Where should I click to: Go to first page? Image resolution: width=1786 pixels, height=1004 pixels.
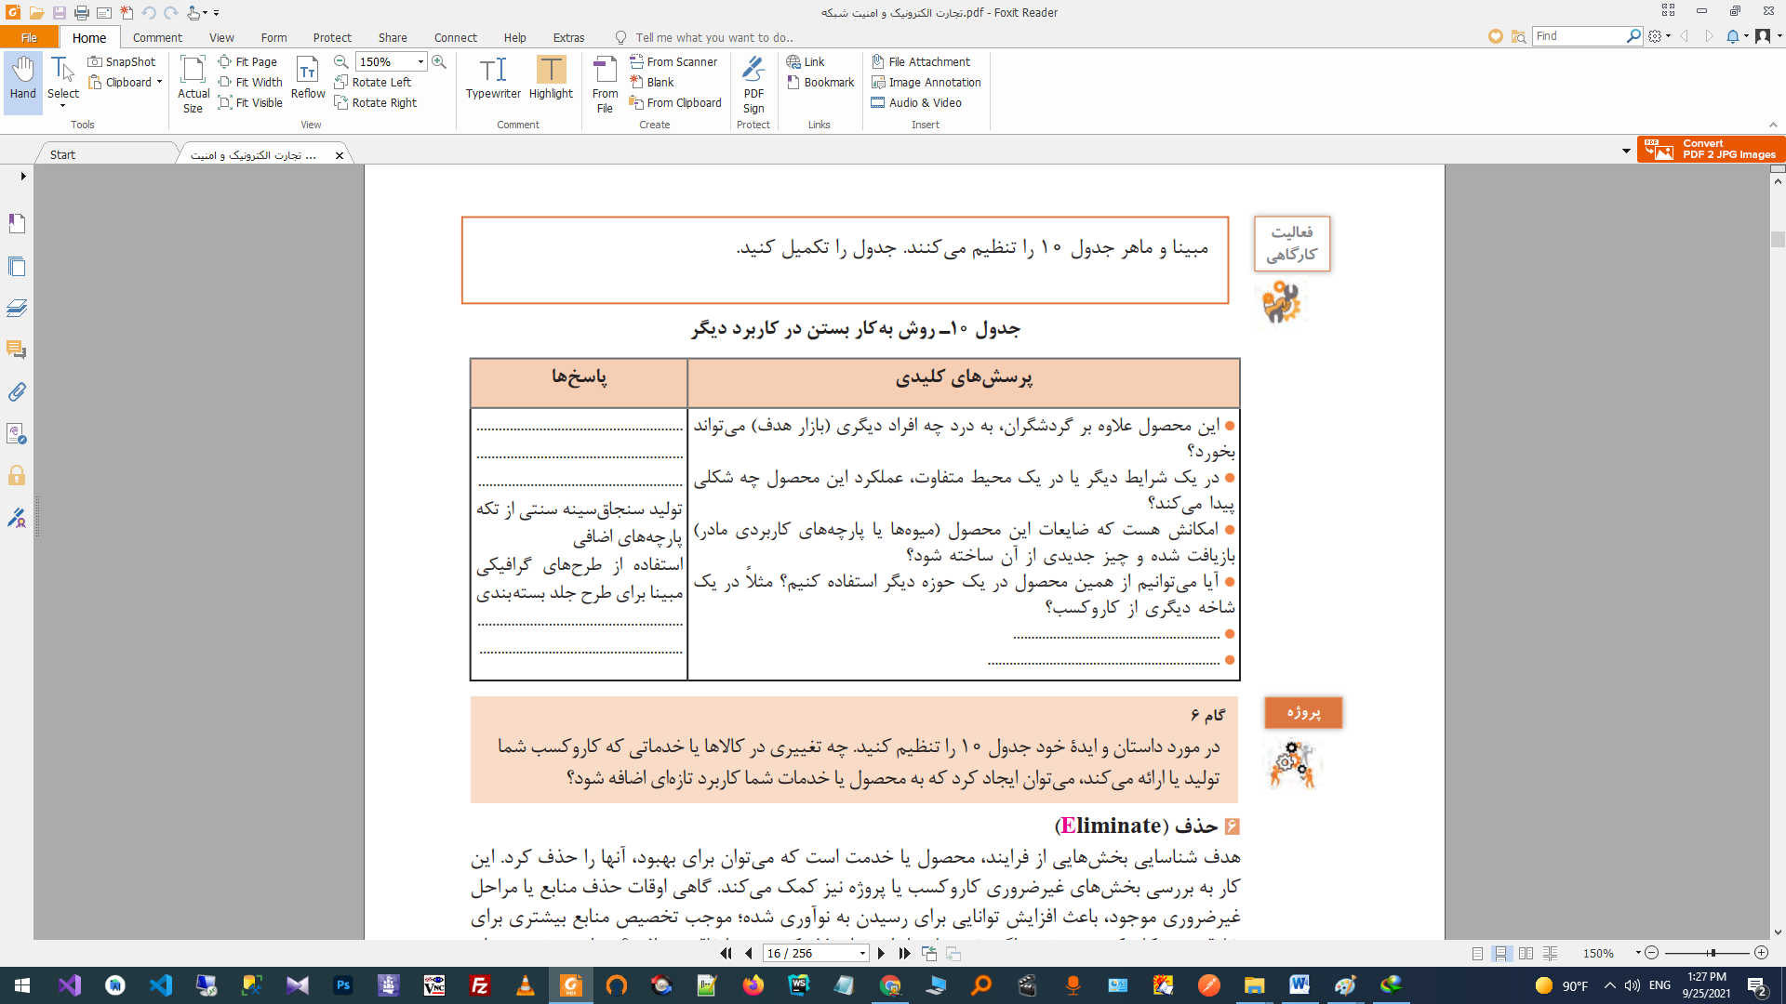726,953
